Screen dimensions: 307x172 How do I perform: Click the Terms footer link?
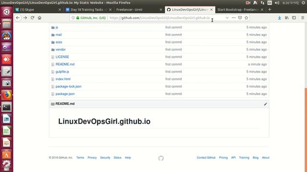[80, 158]
